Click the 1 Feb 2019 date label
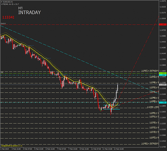The image size is (167, 151). tap(5, 149)
